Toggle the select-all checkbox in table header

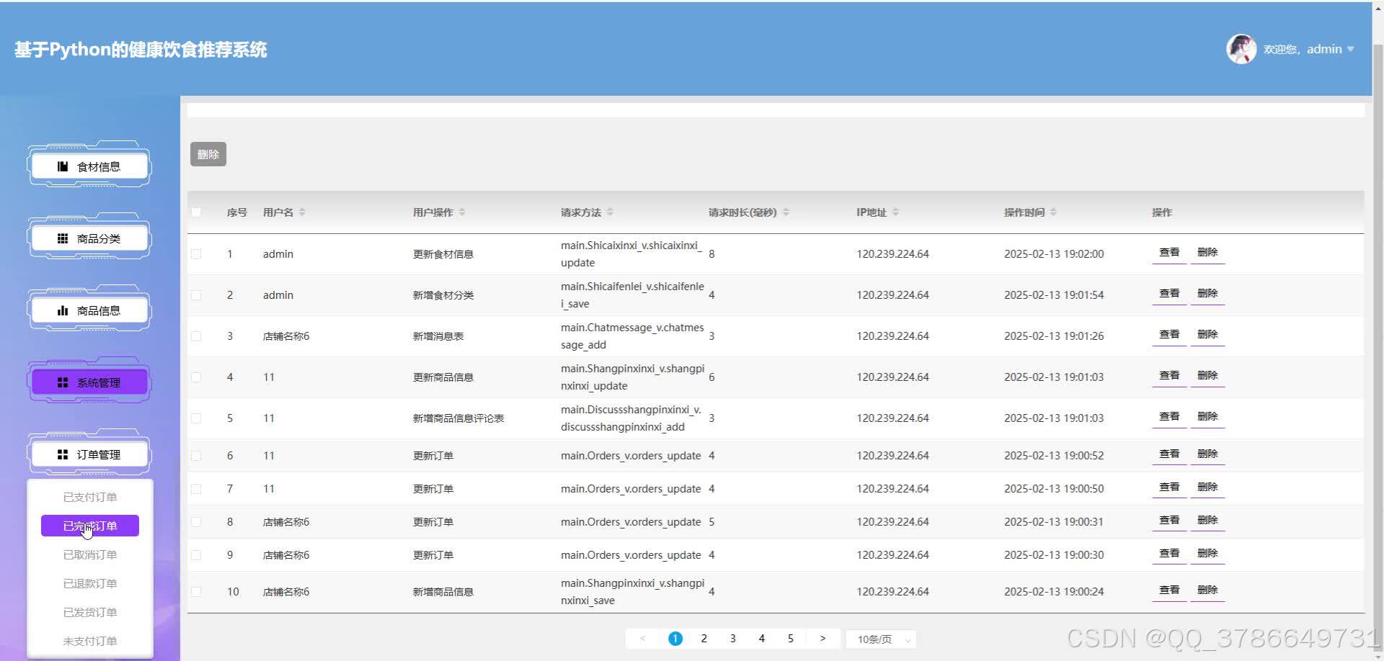point(196,212)
